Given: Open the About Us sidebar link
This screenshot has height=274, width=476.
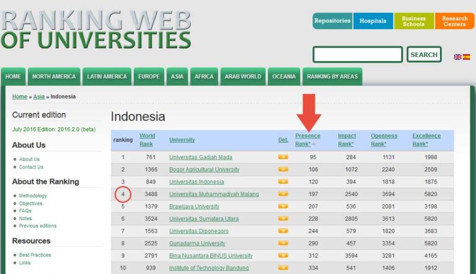Looking at the screenshot, I should coord(29,159).
